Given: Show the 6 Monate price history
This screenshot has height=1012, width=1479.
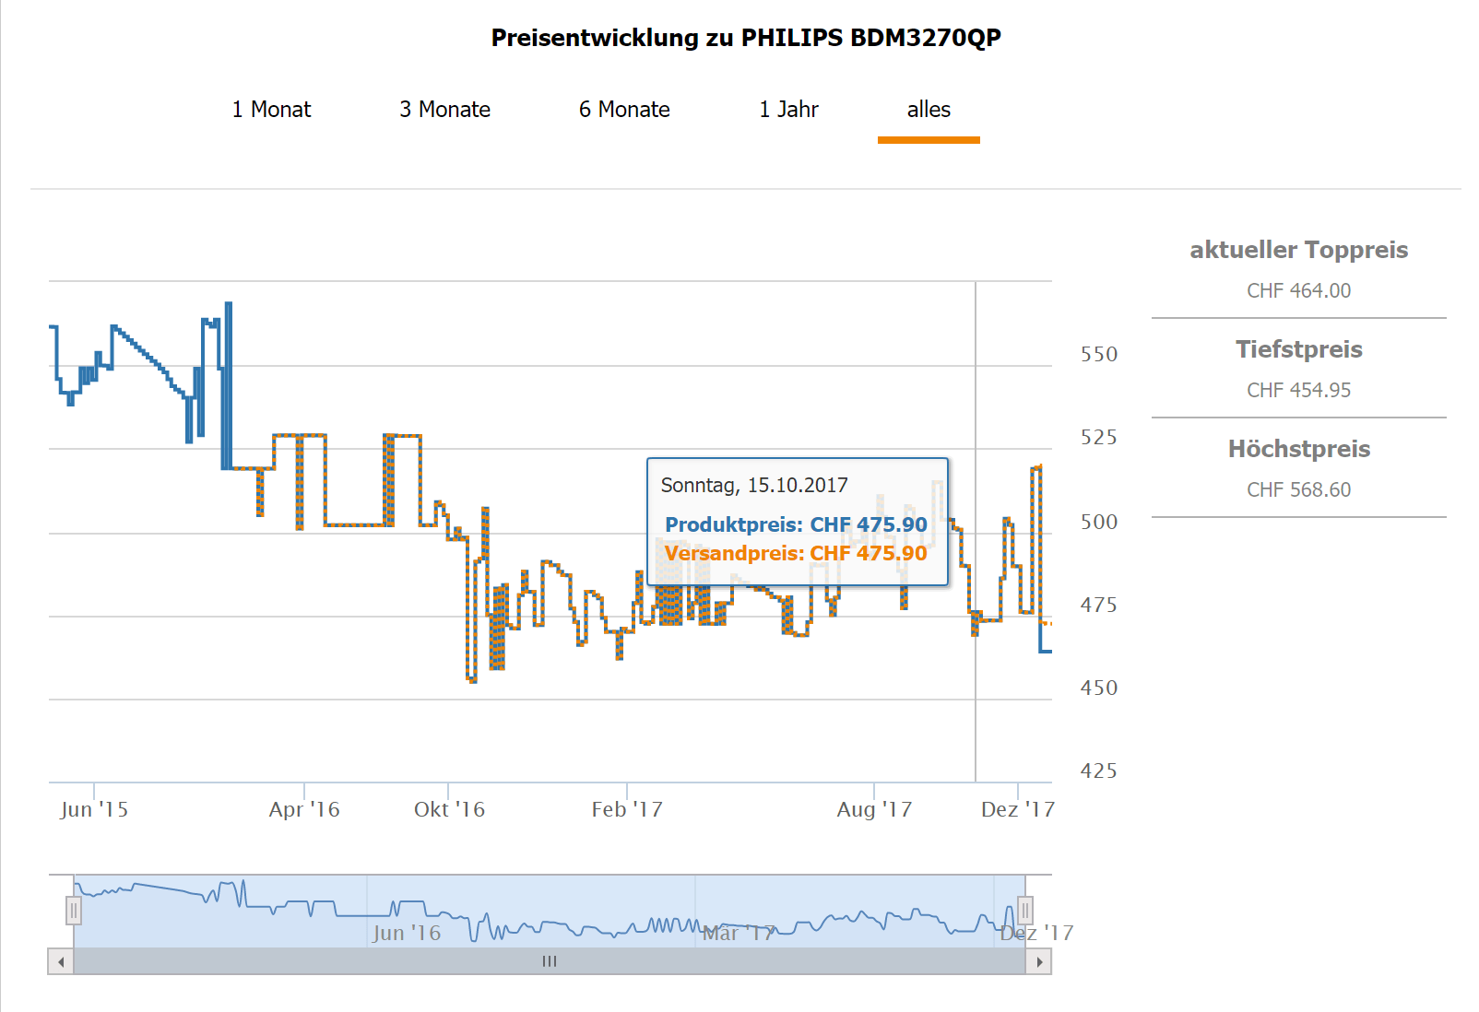Looking at the screenshot, I should [624, 110].
